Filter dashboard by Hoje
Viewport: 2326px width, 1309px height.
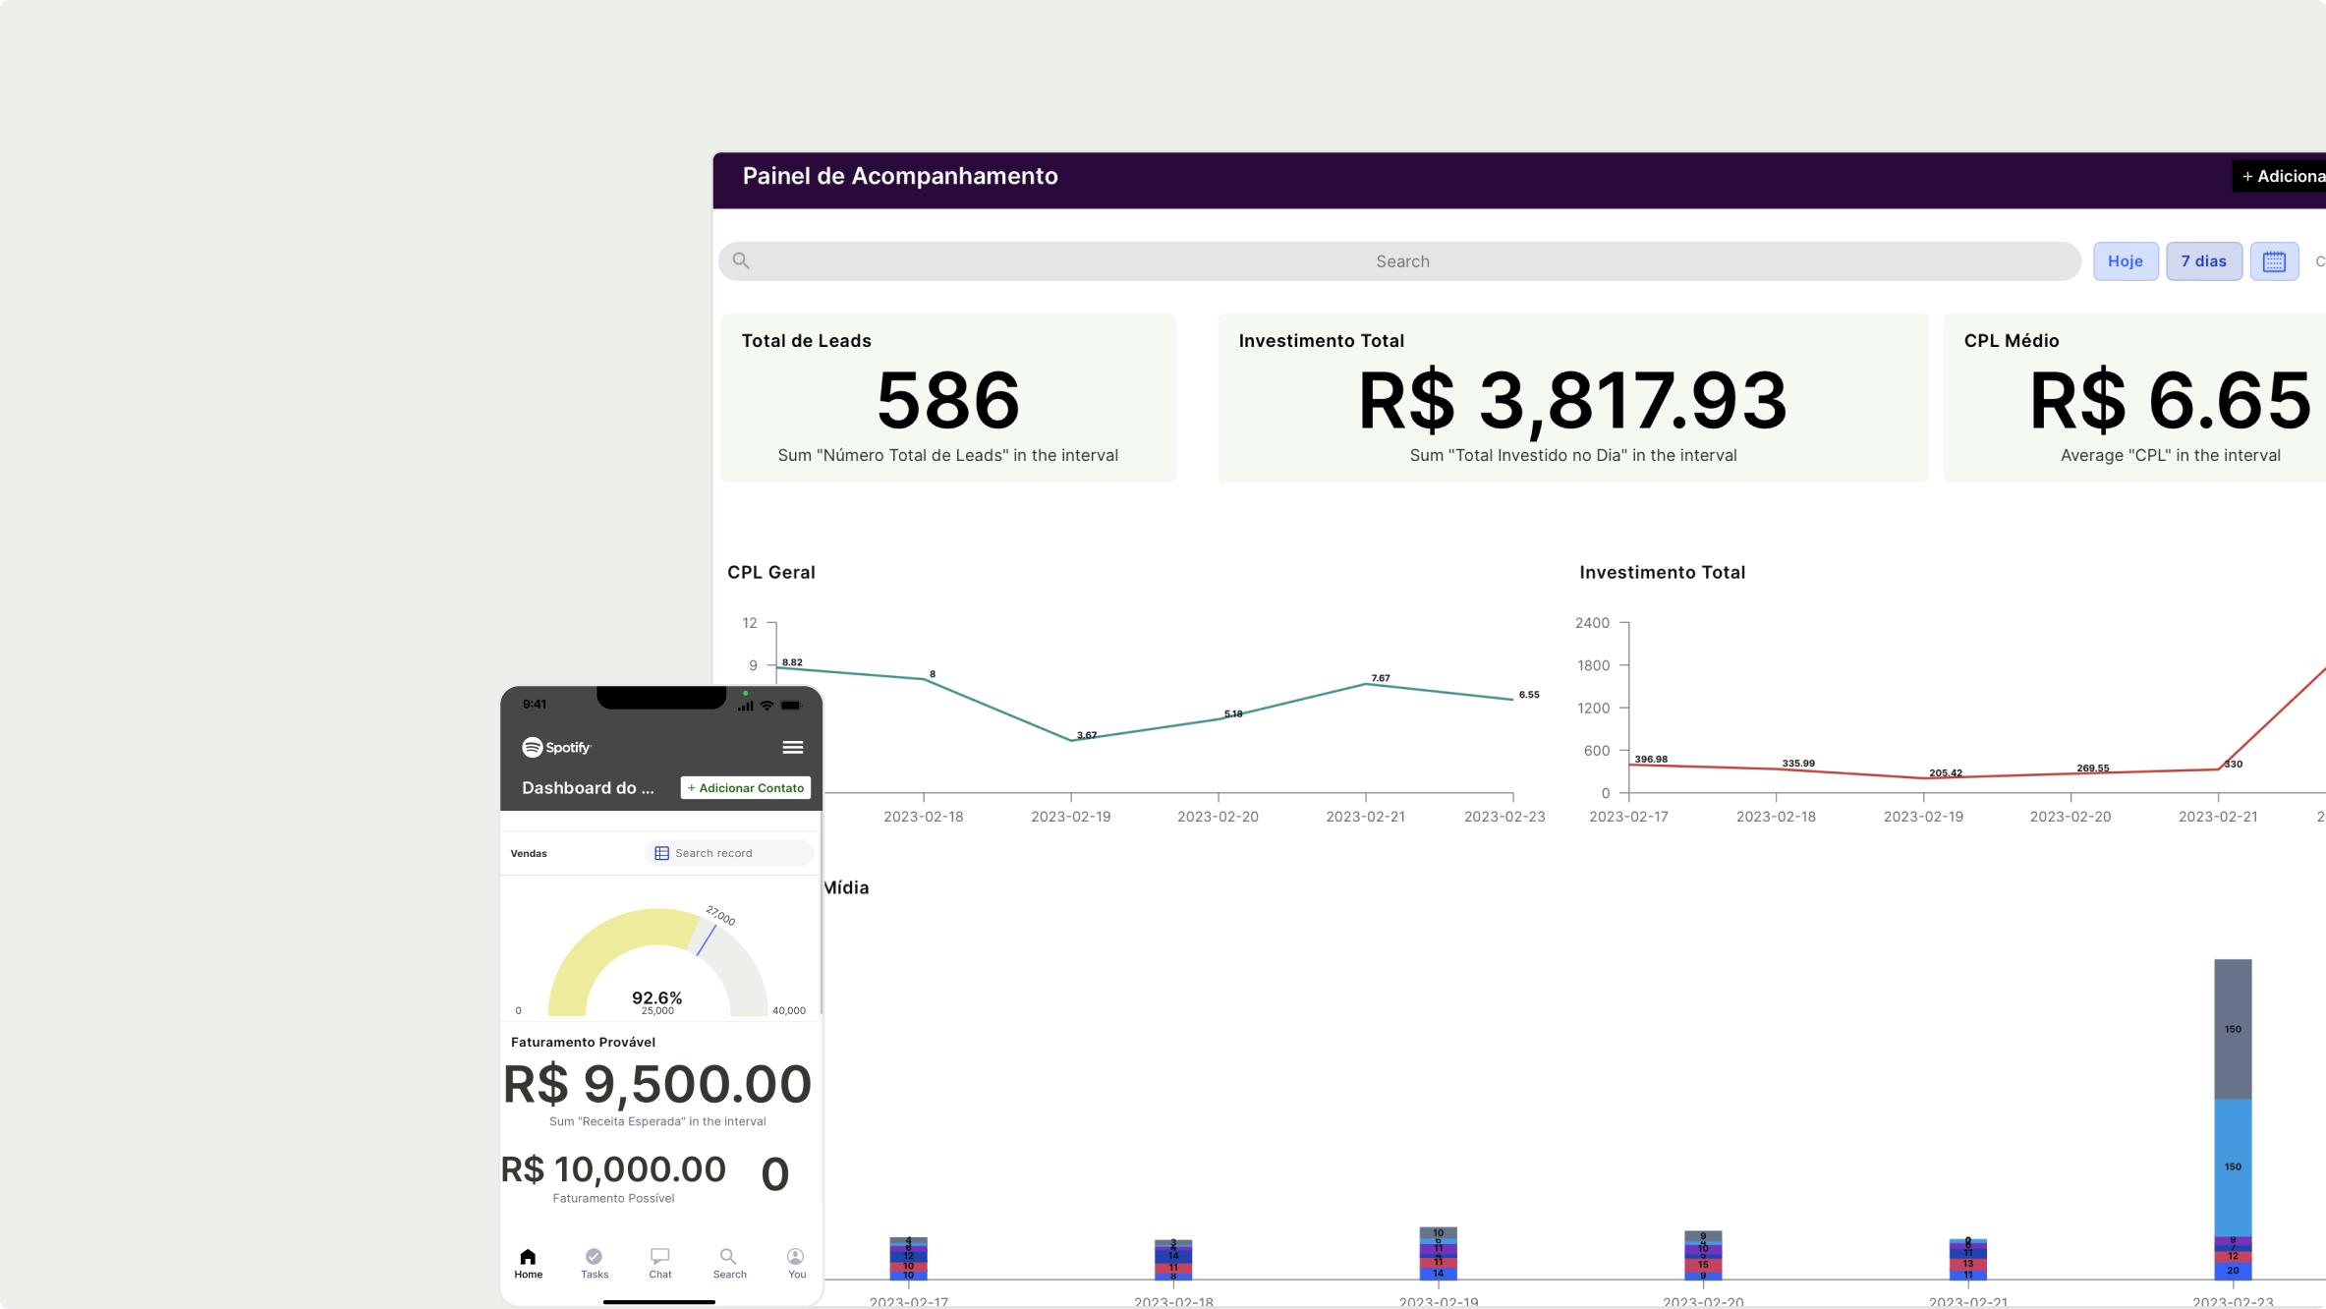tap(2125, 261)
